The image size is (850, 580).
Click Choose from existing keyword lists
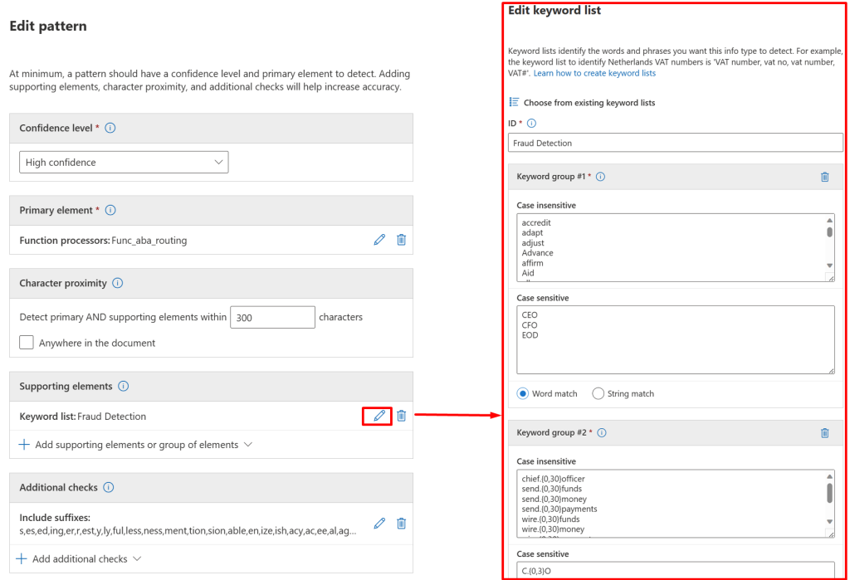click(x=589, y=102)
